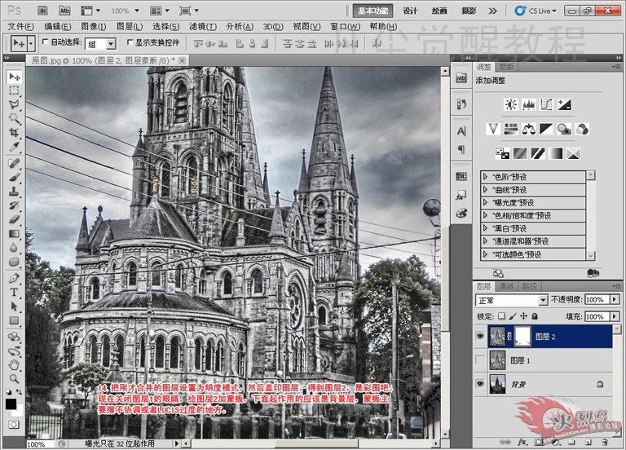Screen dimensions: 626x450
Task: Hide the 背景 layer eye
Action: pyautogui.click(x=480, y=384)
